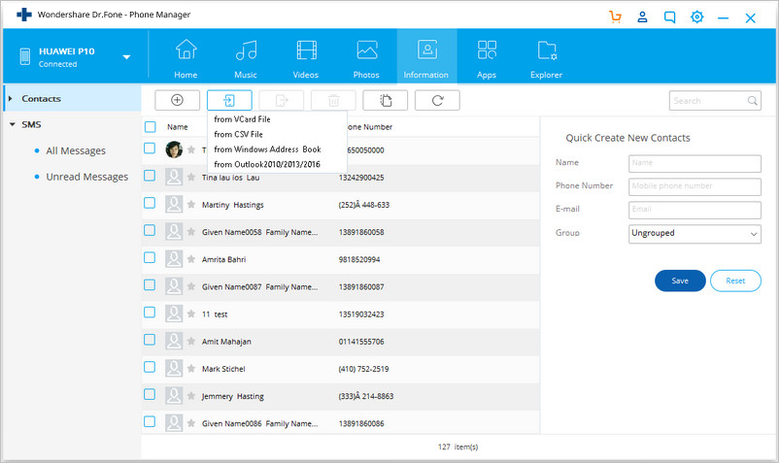779x463 pixels.
Task: Select All Messages under SMS
Action: [x=76, y=150]
